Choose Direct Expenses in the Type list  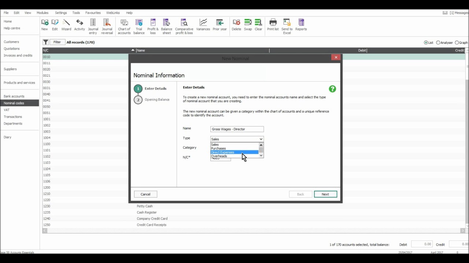point(234,152)
